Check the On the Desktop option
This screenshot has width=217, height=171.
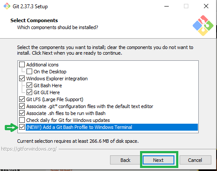pos(29,72)
